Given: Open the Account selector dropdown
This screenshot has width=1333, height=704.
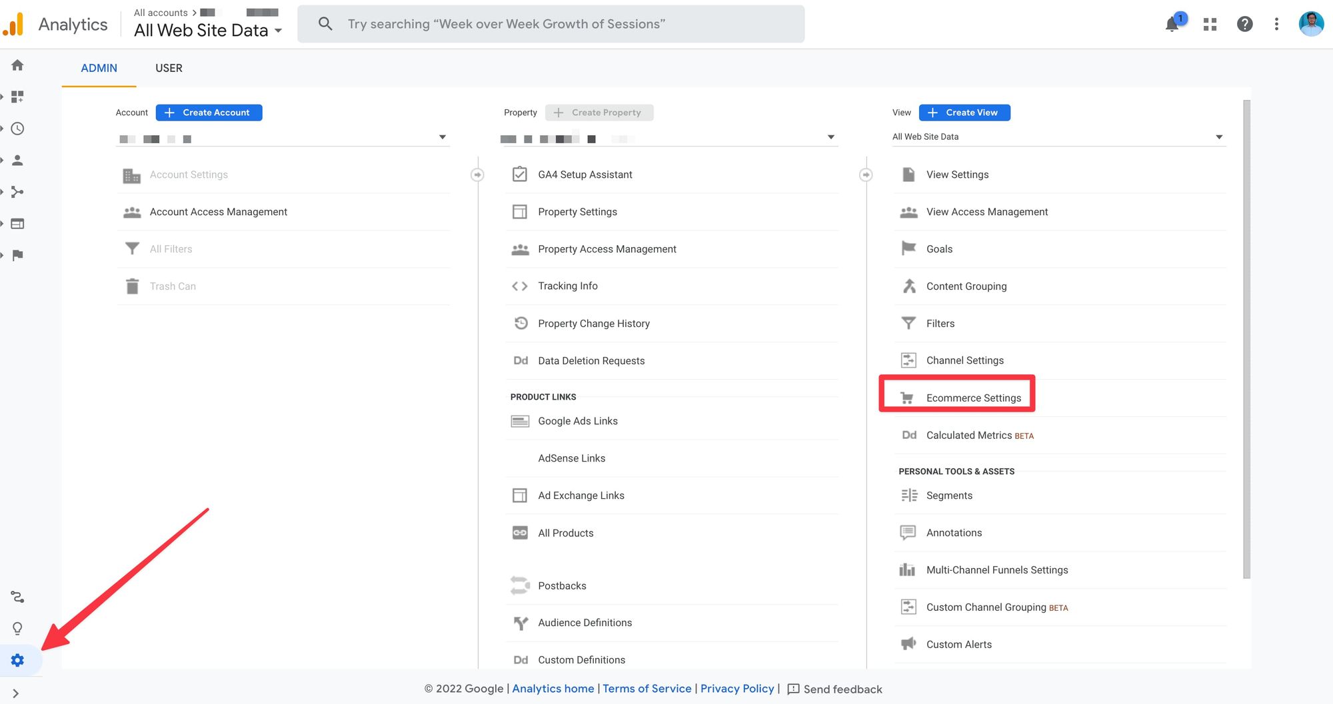Looking at the screenshot, I should click(283, 139).
